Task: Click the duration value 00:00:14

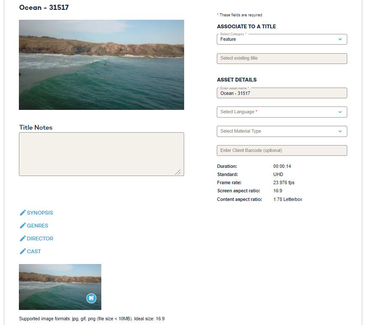Action: click(282, 166)
